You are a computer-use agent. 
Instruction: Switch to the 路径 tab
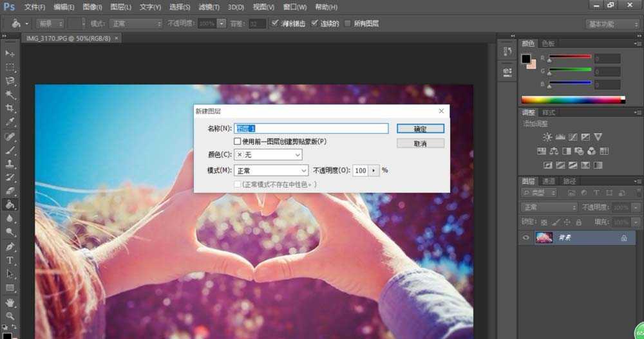[x=569, y=181]
